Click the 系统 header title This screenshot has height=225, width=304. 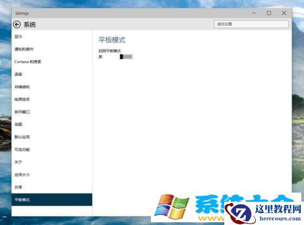point(30,24)
